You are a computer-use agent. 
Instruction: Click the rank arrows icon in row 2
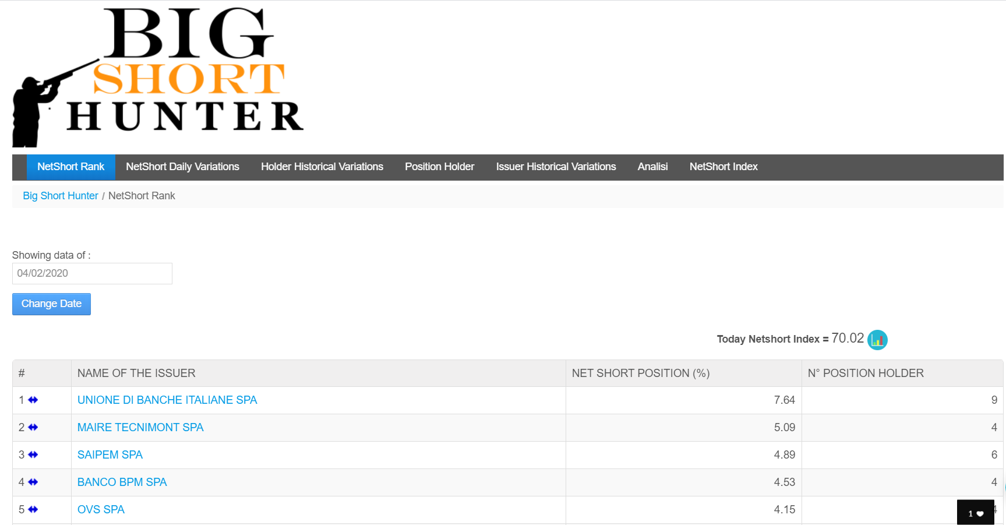[x=33, y=428]
